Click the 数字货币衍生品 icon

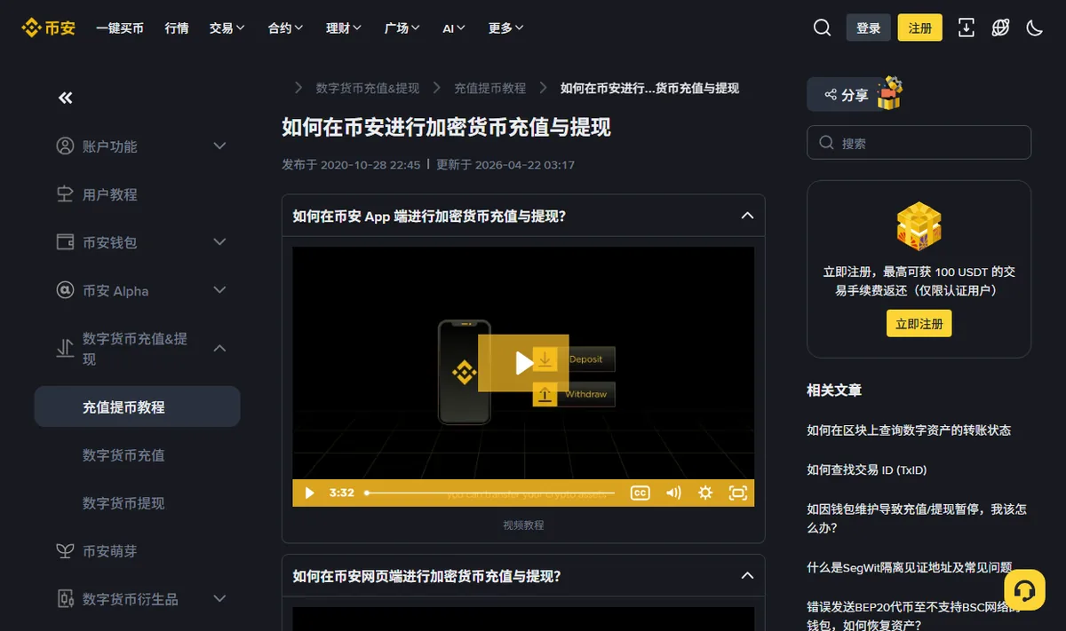click(x=65, y=599)
